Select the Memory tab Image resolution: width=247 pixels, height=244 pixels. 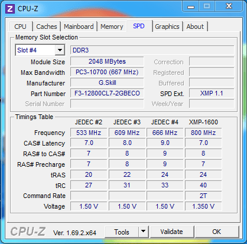coord(112,27)
